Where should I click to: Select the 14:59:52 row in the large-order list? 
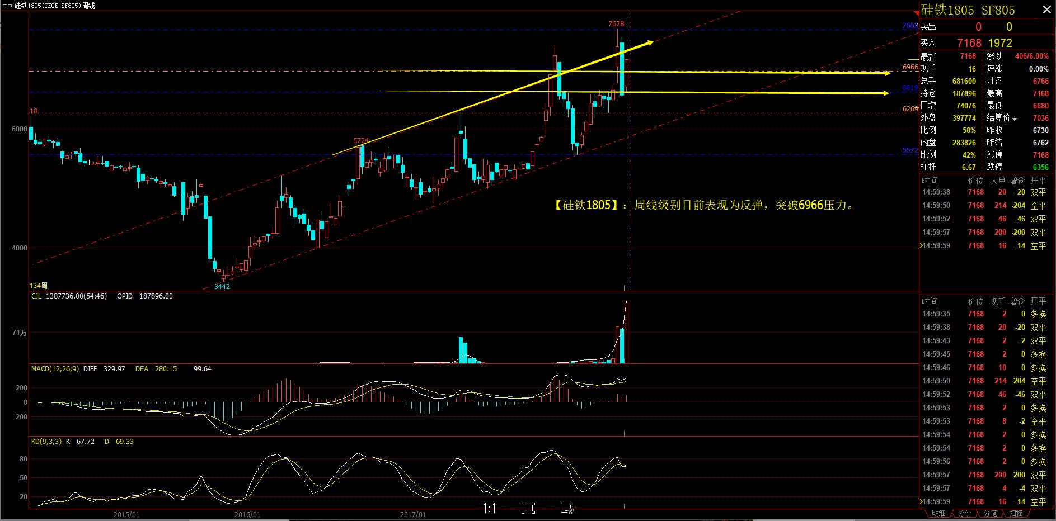(987, 219)
